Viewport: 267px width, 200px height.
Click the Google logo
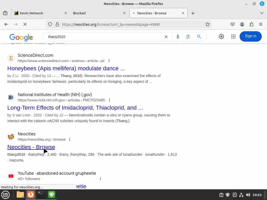click(x=21, y=37)
